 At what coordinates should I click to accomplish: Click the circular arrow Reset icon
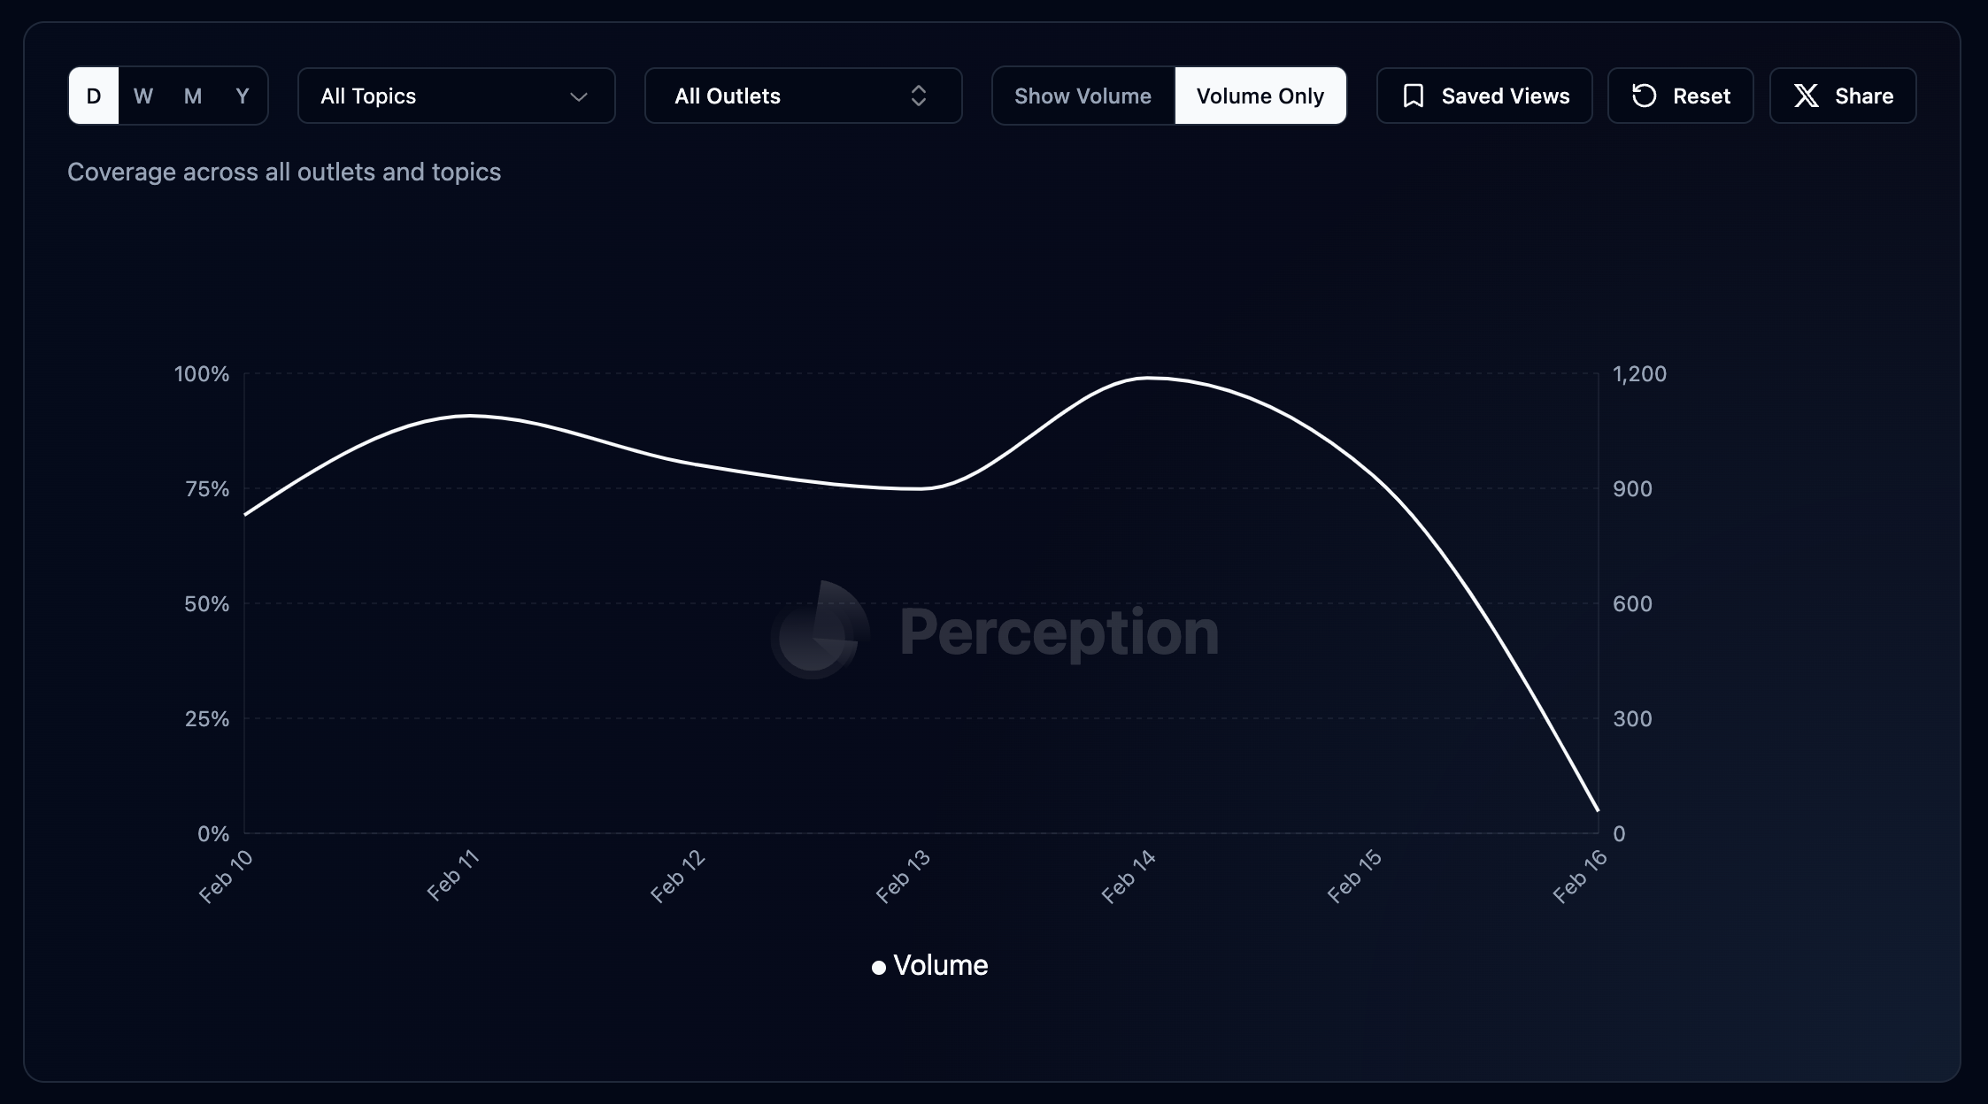[1644, 96]
